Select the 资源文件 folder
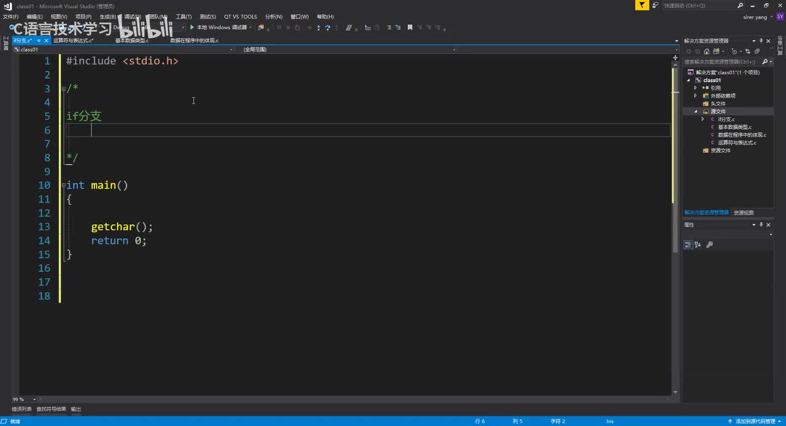The image size is (786, 426). click(x=720, y=150)
